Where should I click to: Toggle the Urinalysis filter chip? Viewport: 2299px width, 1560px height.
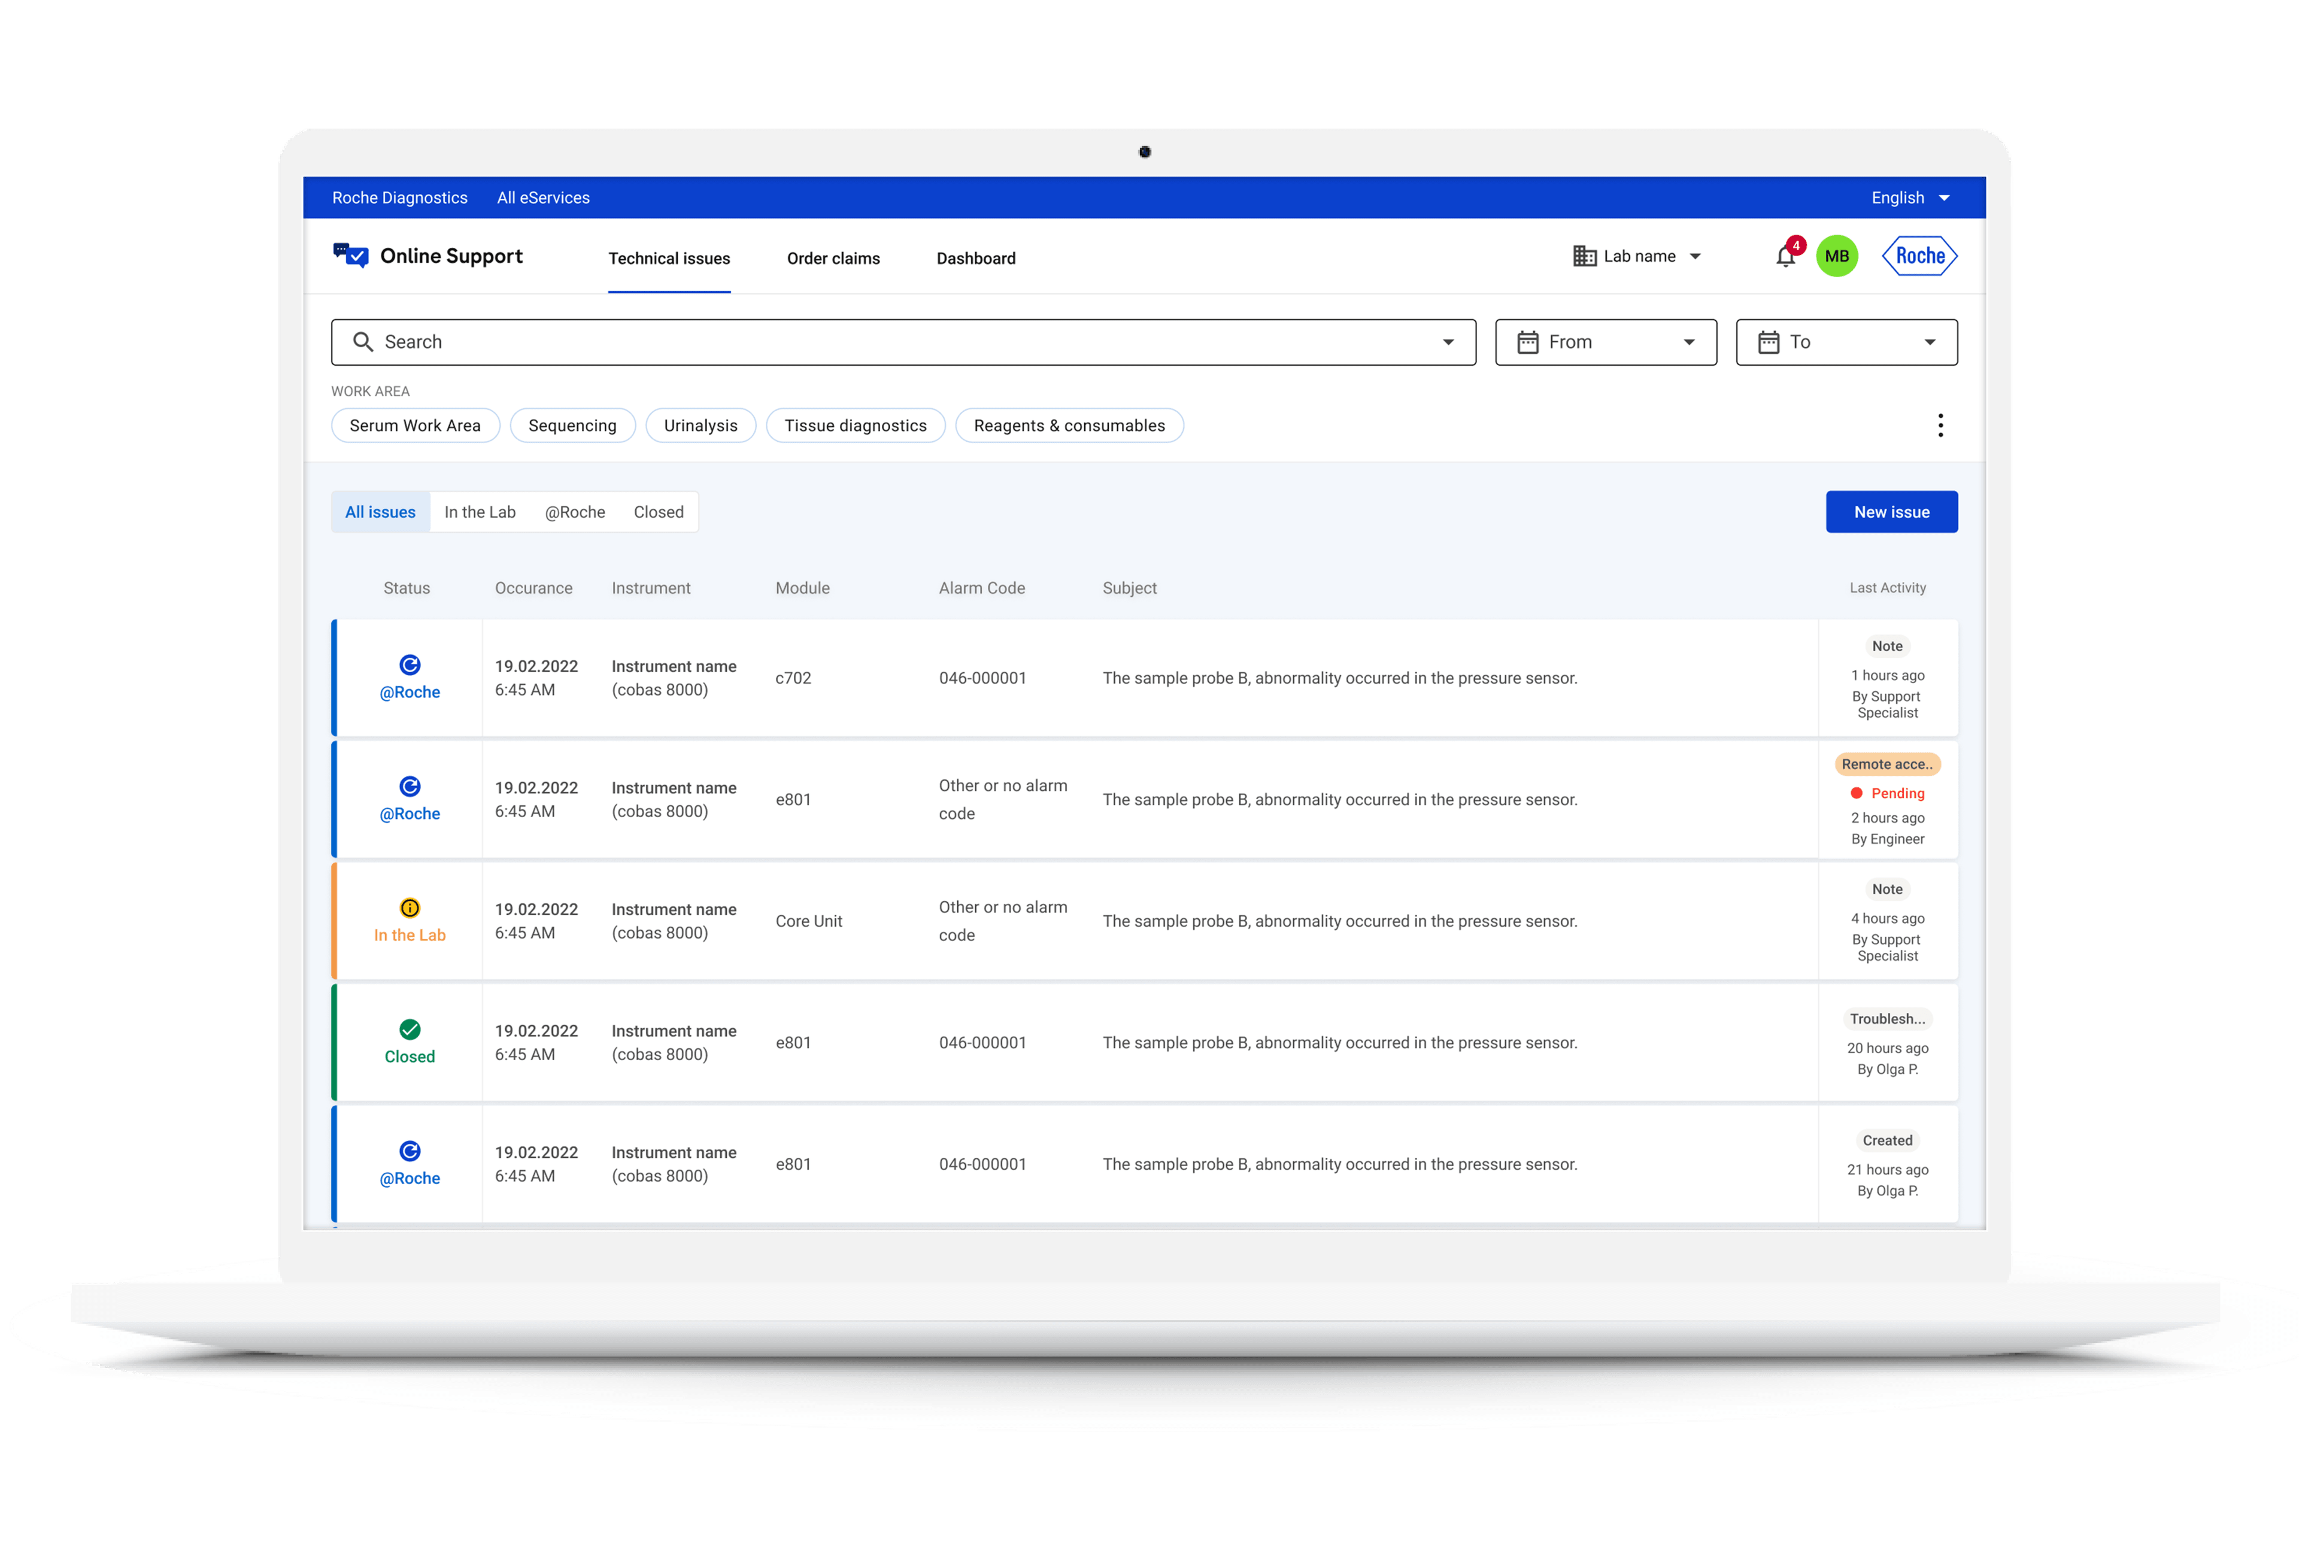click(700, 426)
